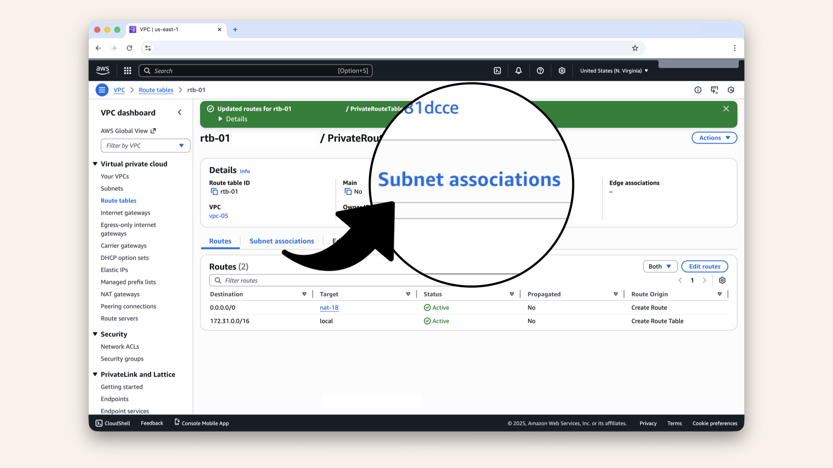The width and height of the screenshot is (833, 468).
Task: Click the CloudShell icon in the footer
Action: tap(99, 423)
